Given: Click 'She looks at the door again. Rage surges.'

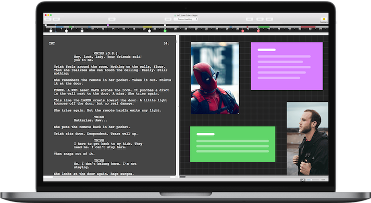Looking at the screenshot, I should [x=94, y=174].
